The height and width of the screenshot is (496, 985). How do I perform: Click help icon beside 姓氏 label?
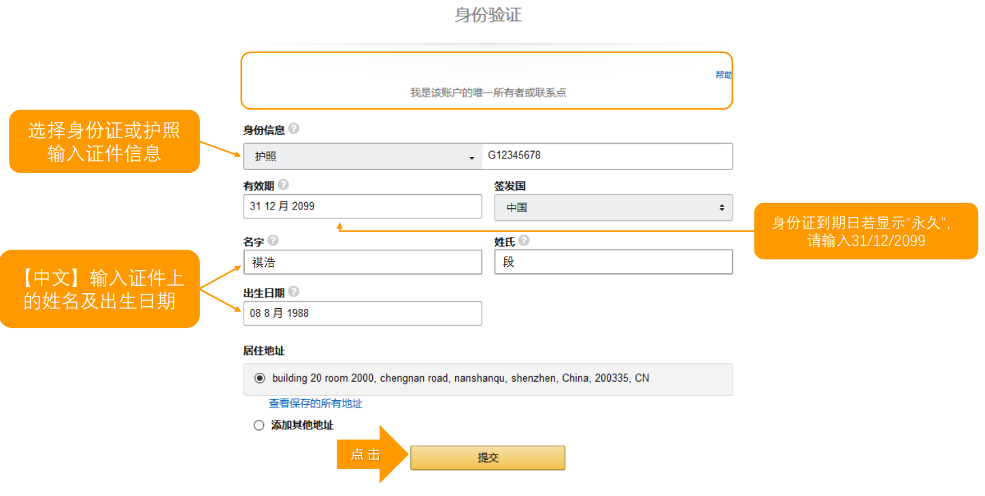click(x=524, y=240)
